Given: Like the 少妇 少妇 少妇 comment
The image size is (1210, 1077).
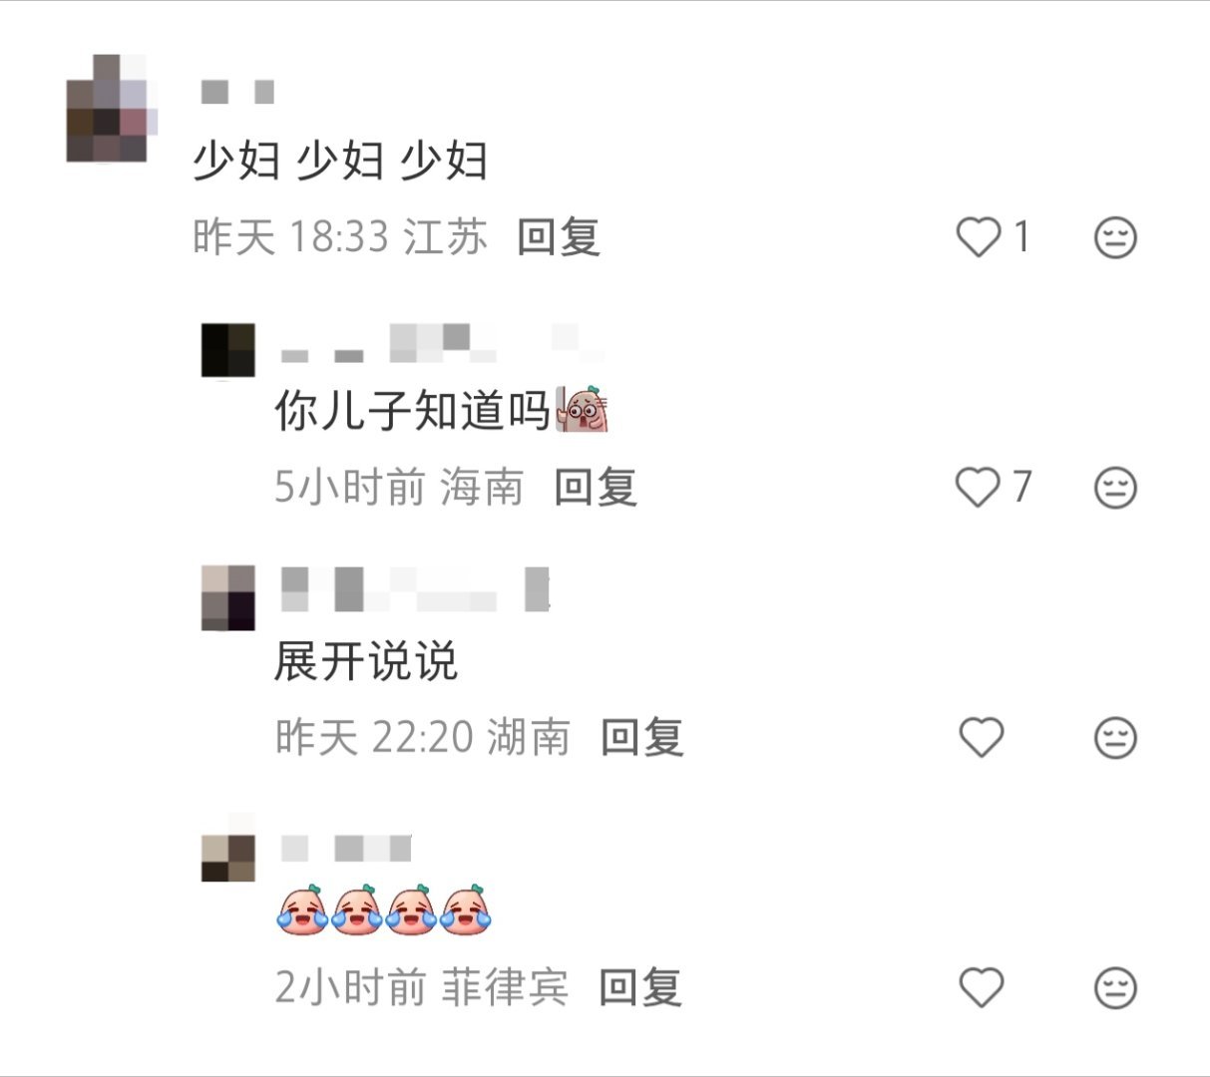Looking at the screenshot, I should pos(978,237).
